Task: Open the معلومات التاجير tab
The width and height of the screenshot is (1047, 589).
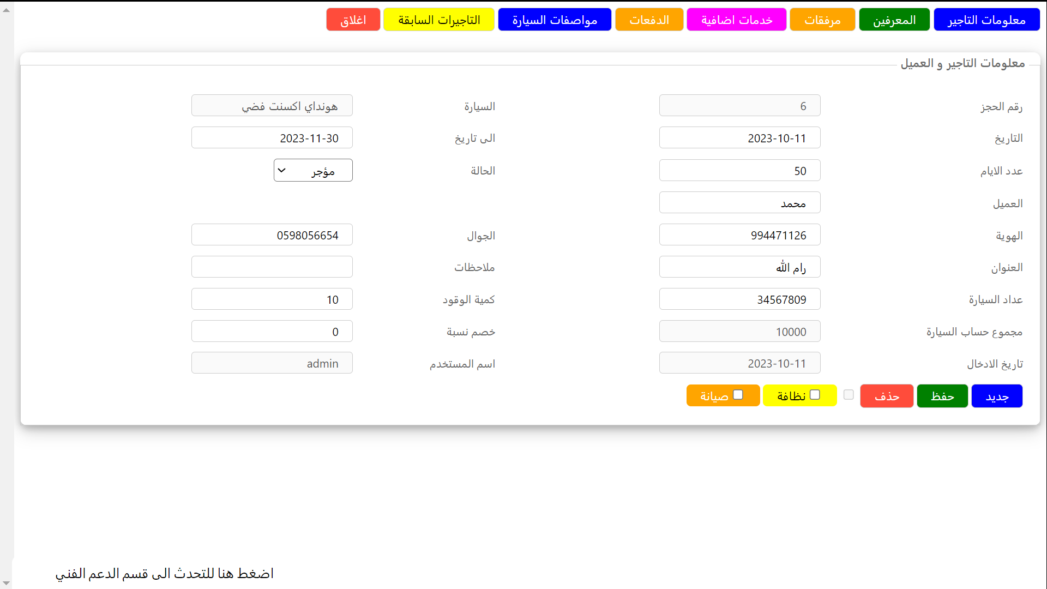Action: (x=986, y=20)
